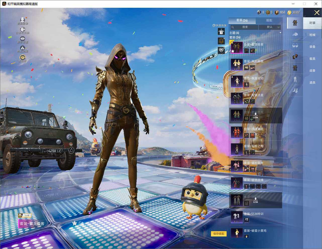Click the 保存搭配 save button
The width and height of the screenshot is (322, 249).
tap(219, 234)
